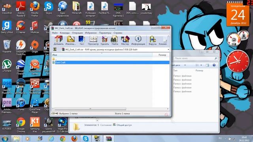Open the CCleaner desktop shortcut
Screen dimensions: 253x142
click(21, 27)
